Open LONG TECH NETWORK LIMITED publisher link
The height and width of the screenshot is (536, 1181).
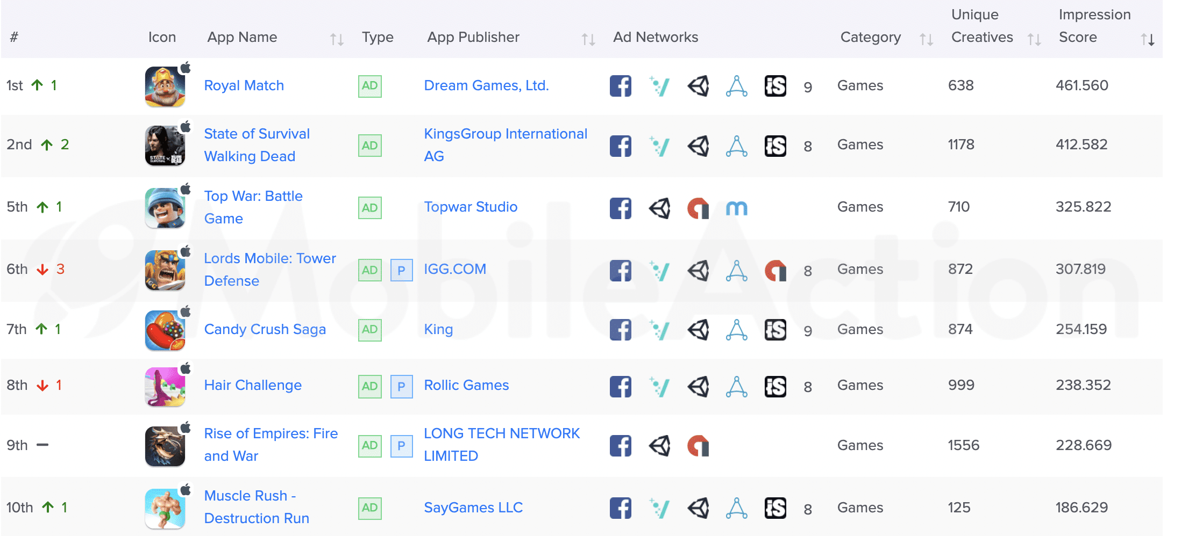coord(502,445)
